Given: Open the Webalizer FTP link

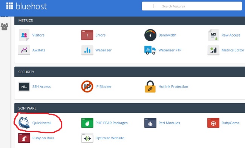Looking at the screenshot, I should 170,50.
